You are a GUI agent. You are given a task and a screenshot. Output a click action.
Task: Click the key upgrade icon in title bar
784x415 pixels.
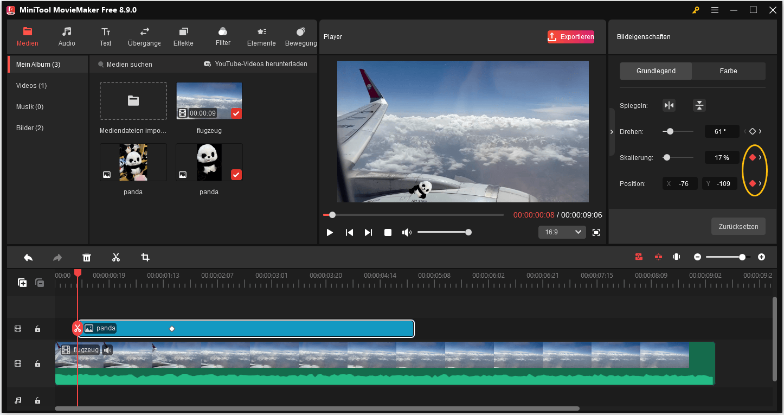(x=696, y=10)
